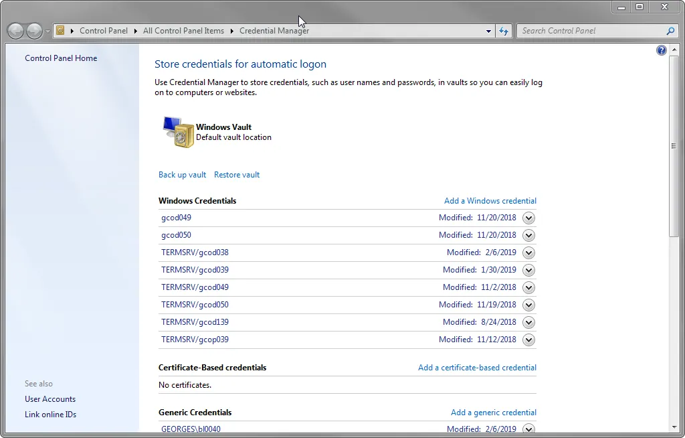Click the TERMSRV/gcod139 entry name

[x=195, y=322]
